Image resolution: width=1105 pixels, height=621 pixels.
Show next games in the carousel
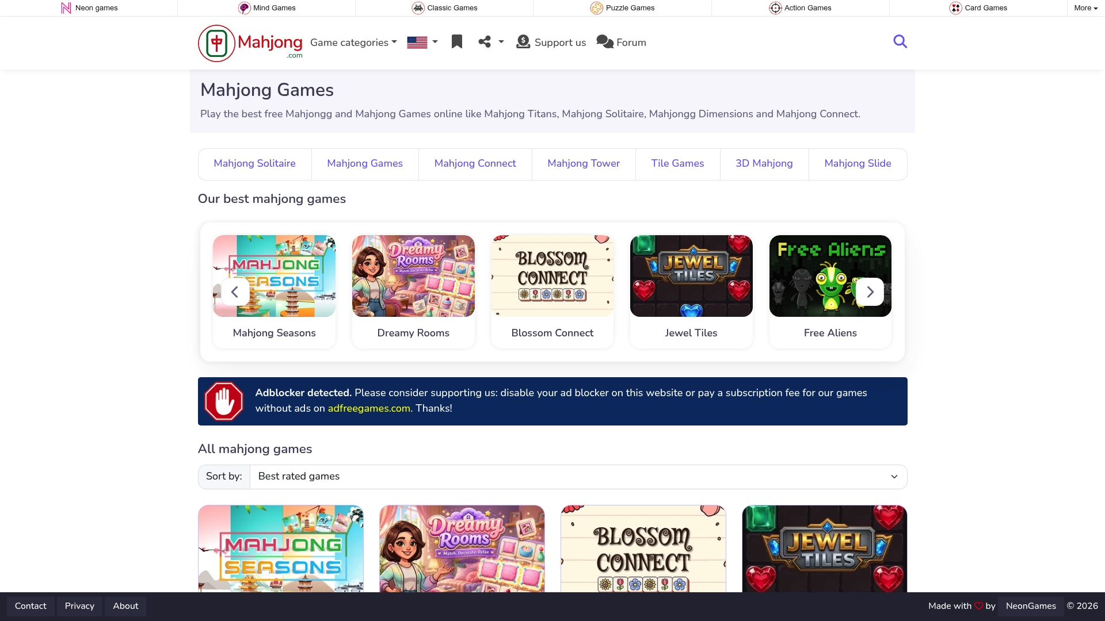(870, 292)
